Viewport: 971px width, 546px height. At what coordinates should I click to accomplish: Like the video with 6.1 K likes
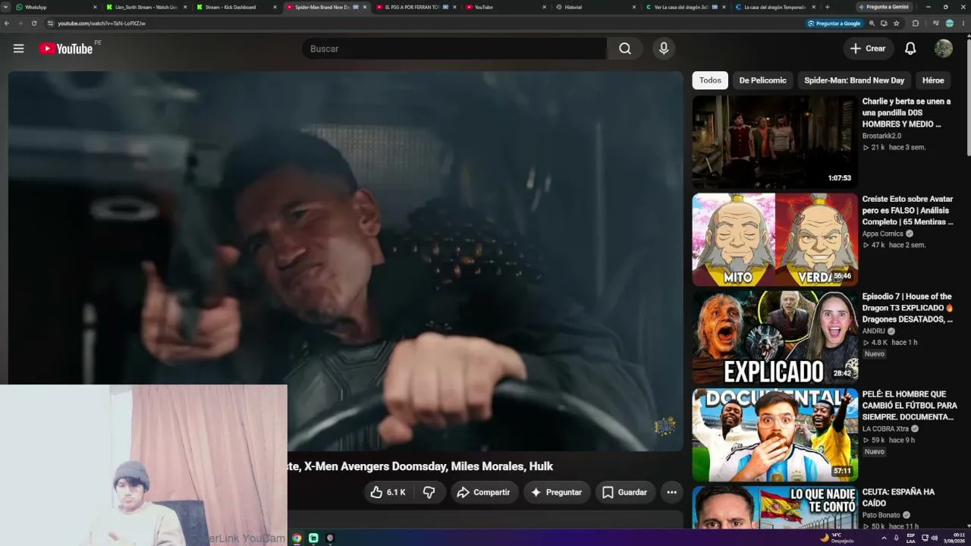click(388, 492)
